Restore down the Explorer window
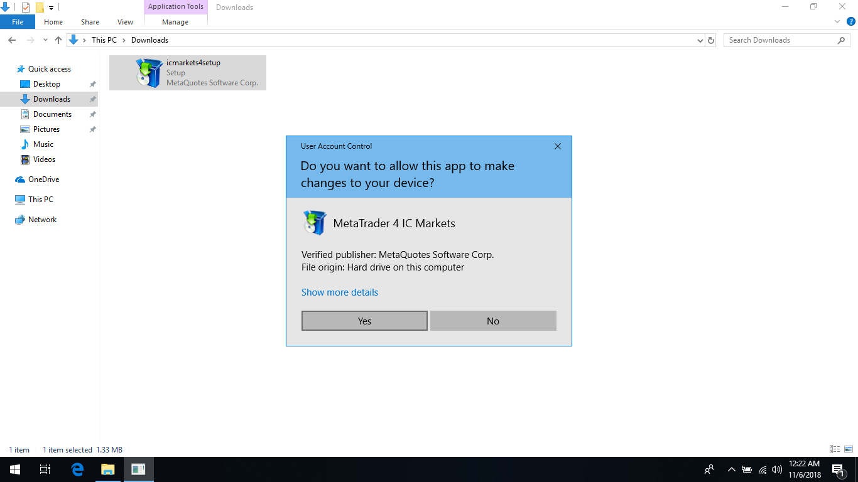The image size is (858, 482). 813,7
